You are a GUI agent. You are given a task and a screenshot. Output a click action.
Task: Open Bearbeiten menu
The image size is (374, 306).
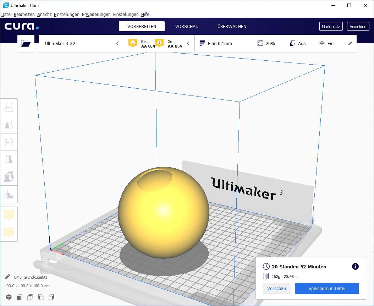[24, 14]
